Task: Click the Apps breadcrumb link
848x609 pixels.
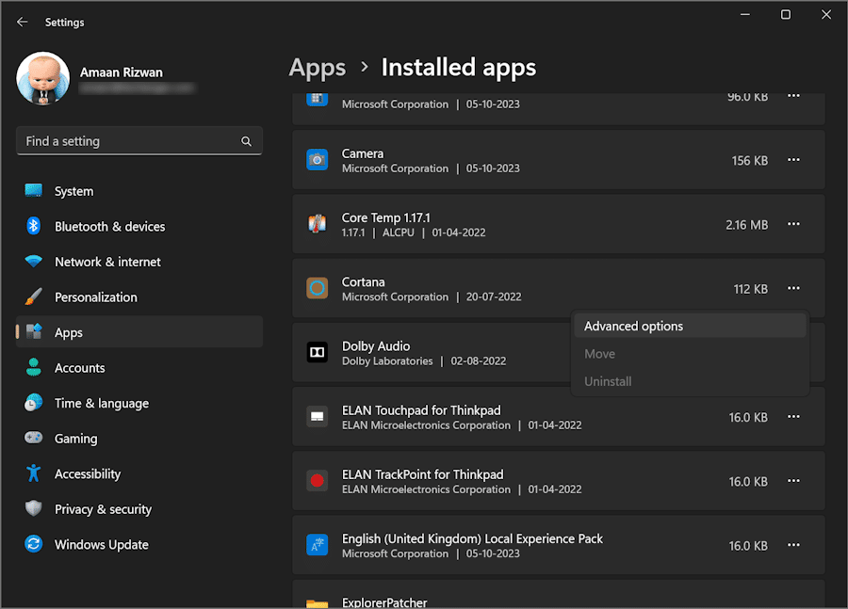Action: [x=317, y=68]
